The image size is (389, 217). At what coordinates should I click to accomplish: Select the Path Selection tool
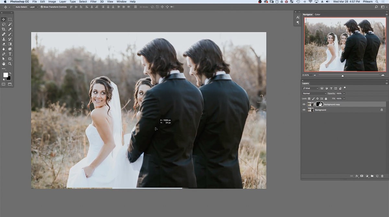(x=4, y=59)
